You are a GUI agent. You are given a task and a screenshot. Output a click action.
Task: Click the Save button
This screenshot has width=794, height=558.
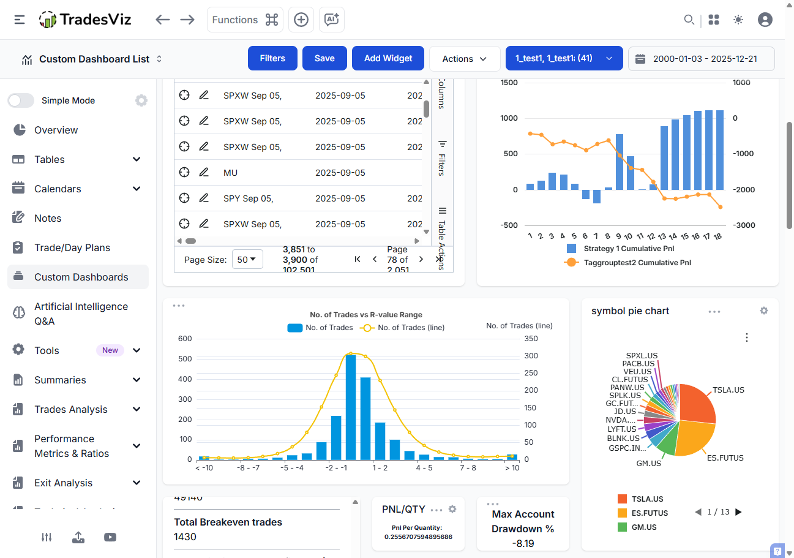point(324,58)
